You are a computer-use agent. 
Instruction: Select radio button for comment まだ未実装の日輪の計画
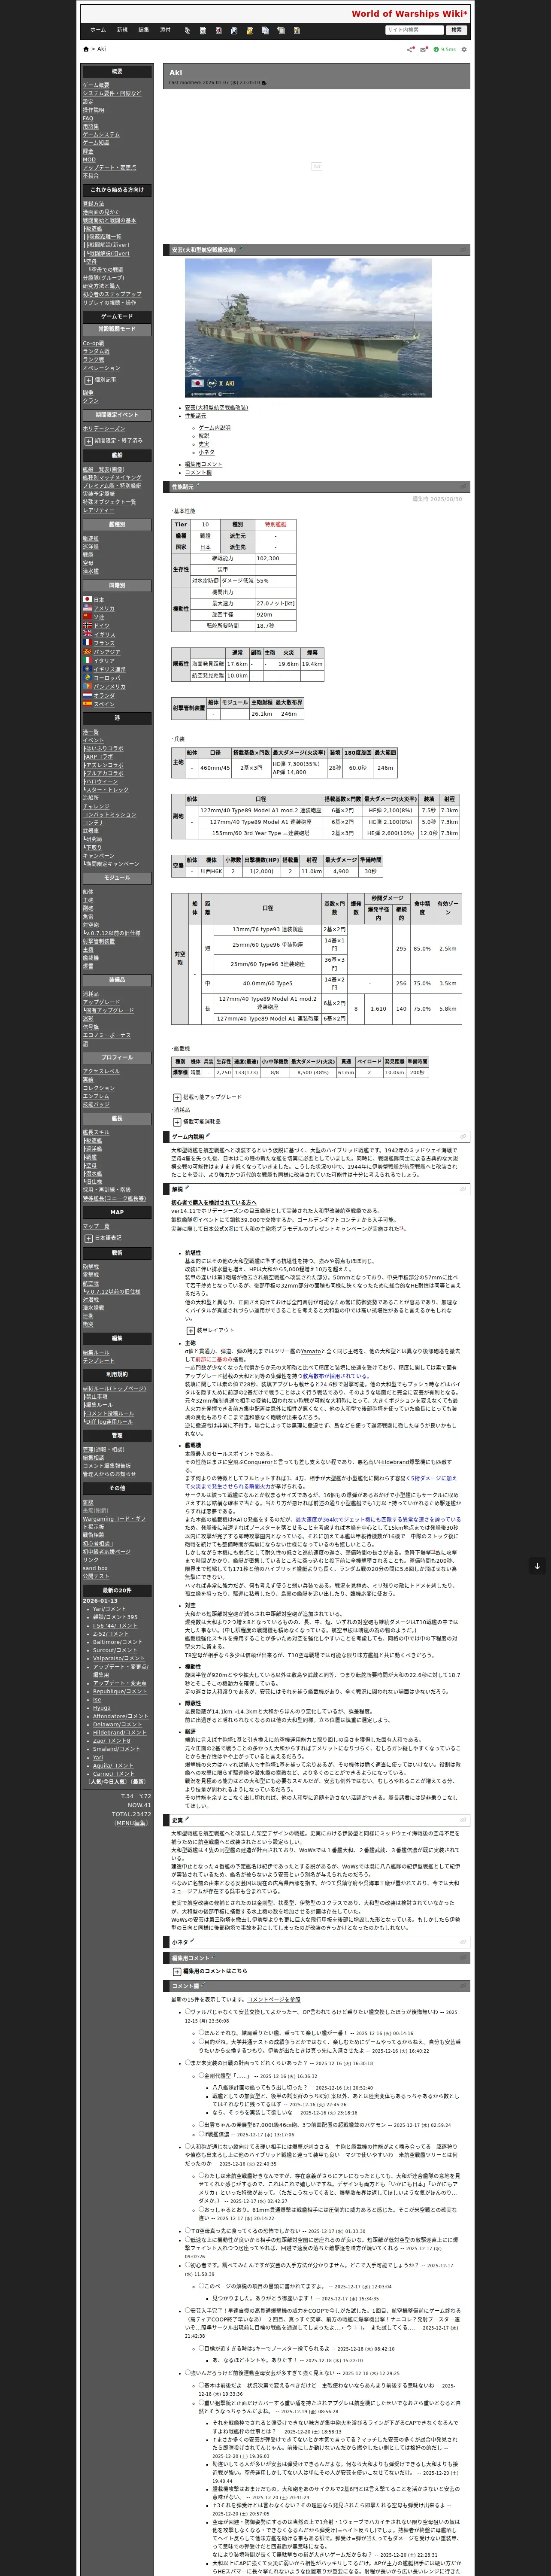pyautogui.click(x=187, y=2063)
